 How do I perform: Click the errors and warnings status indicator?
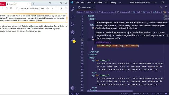[x=75, y=94]
